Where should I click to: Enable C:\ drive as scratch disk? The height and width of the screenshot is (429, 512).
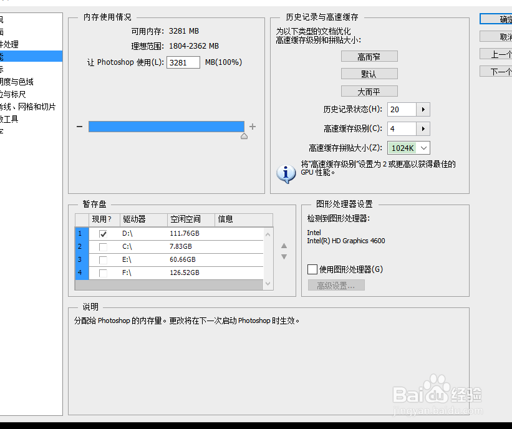[x=102, y=246]
